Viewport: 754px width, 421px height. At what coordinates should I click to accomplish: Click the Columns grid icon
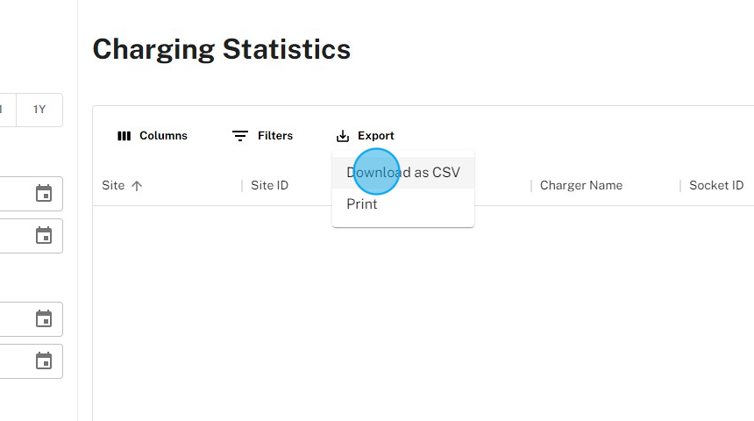(124, 136)
